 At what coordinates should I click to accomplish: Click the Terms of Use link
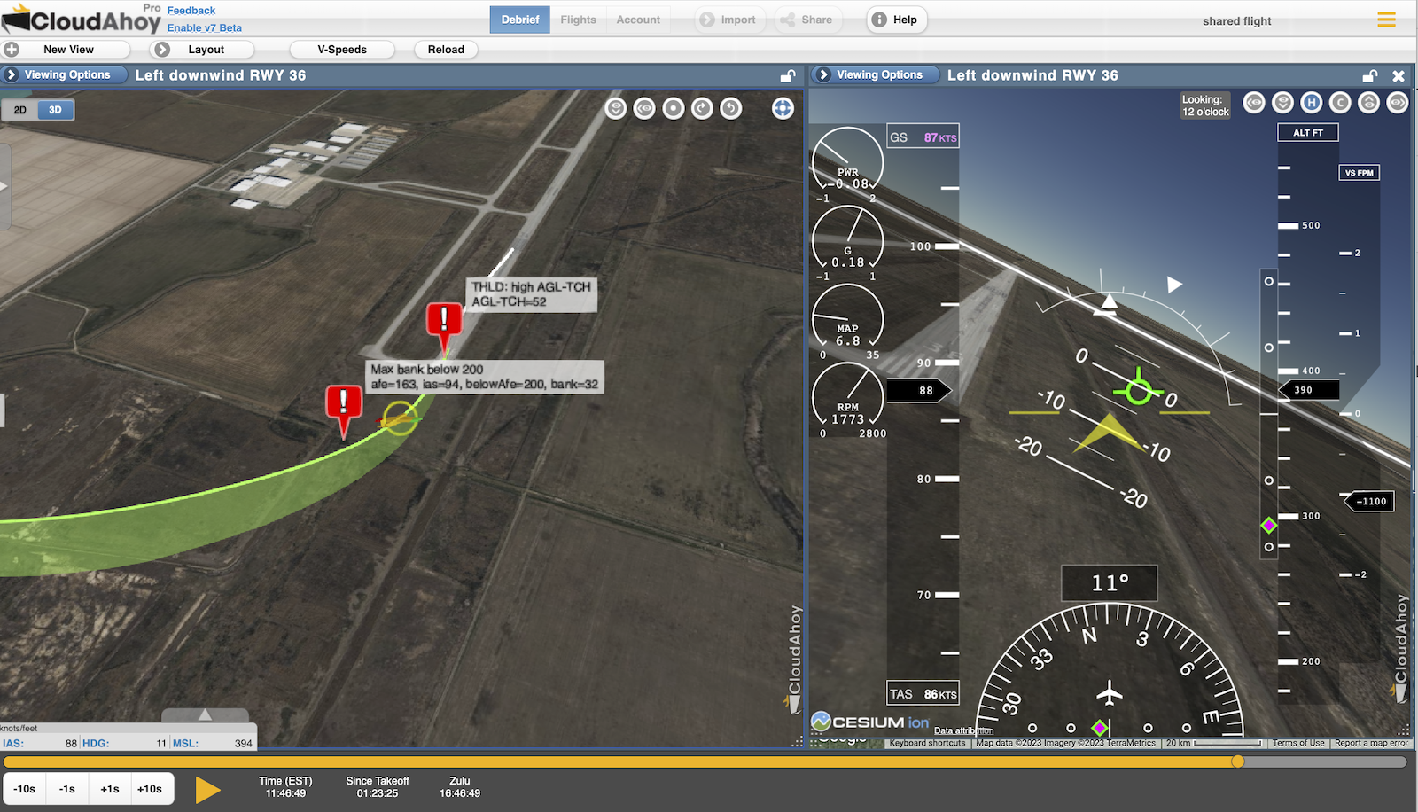click(1298, 743)
